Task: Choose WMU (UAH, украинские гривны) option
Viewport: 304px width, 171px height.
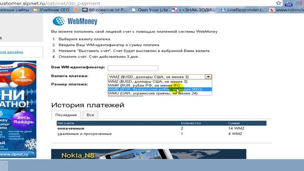Action: click(x=160, y=93)
